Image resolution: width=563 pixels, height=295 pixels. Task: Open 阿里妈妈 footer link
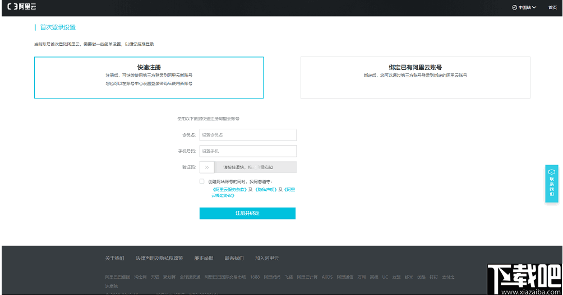272,277
